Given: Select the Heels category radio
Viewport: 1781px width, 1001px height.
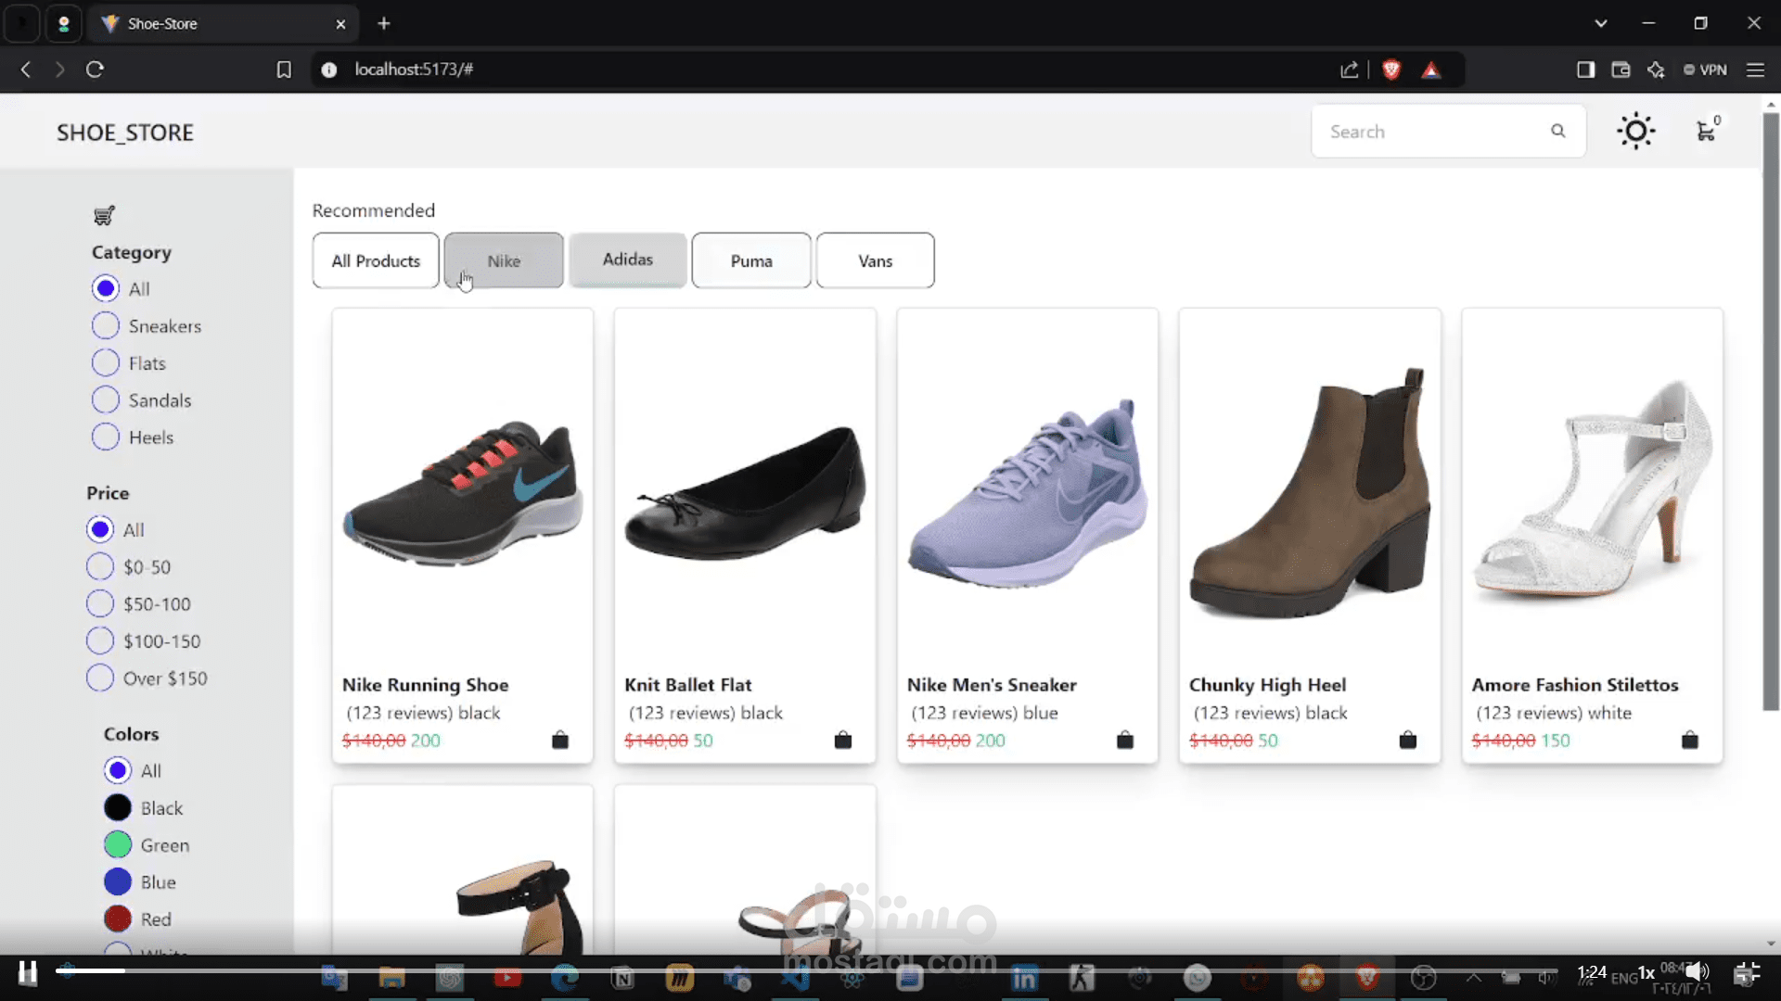Looking at the screenshot, I should pos(106,437).
